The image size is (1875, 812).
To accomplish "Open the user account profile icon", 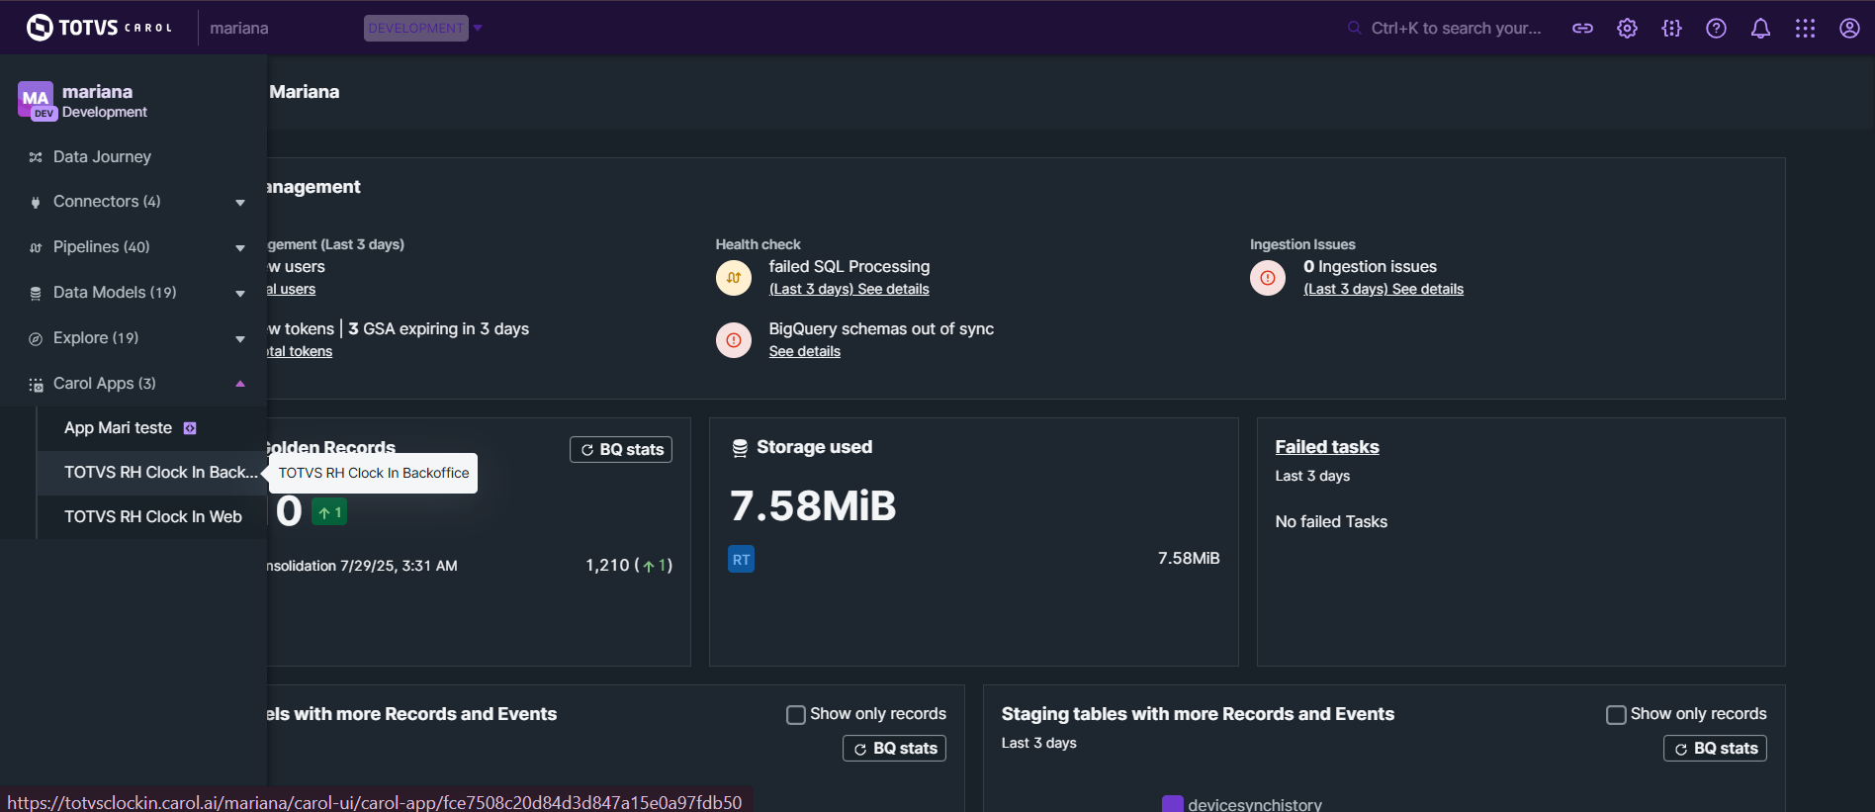I will point(1849,29).
